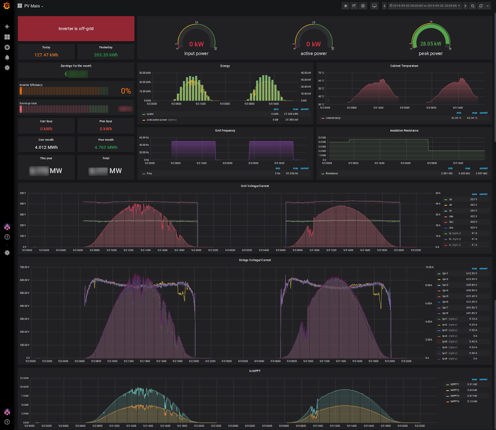Toggle the eyield series in Energy legend
The width and height of the screenshot is (496, 430).
[150, 114]
